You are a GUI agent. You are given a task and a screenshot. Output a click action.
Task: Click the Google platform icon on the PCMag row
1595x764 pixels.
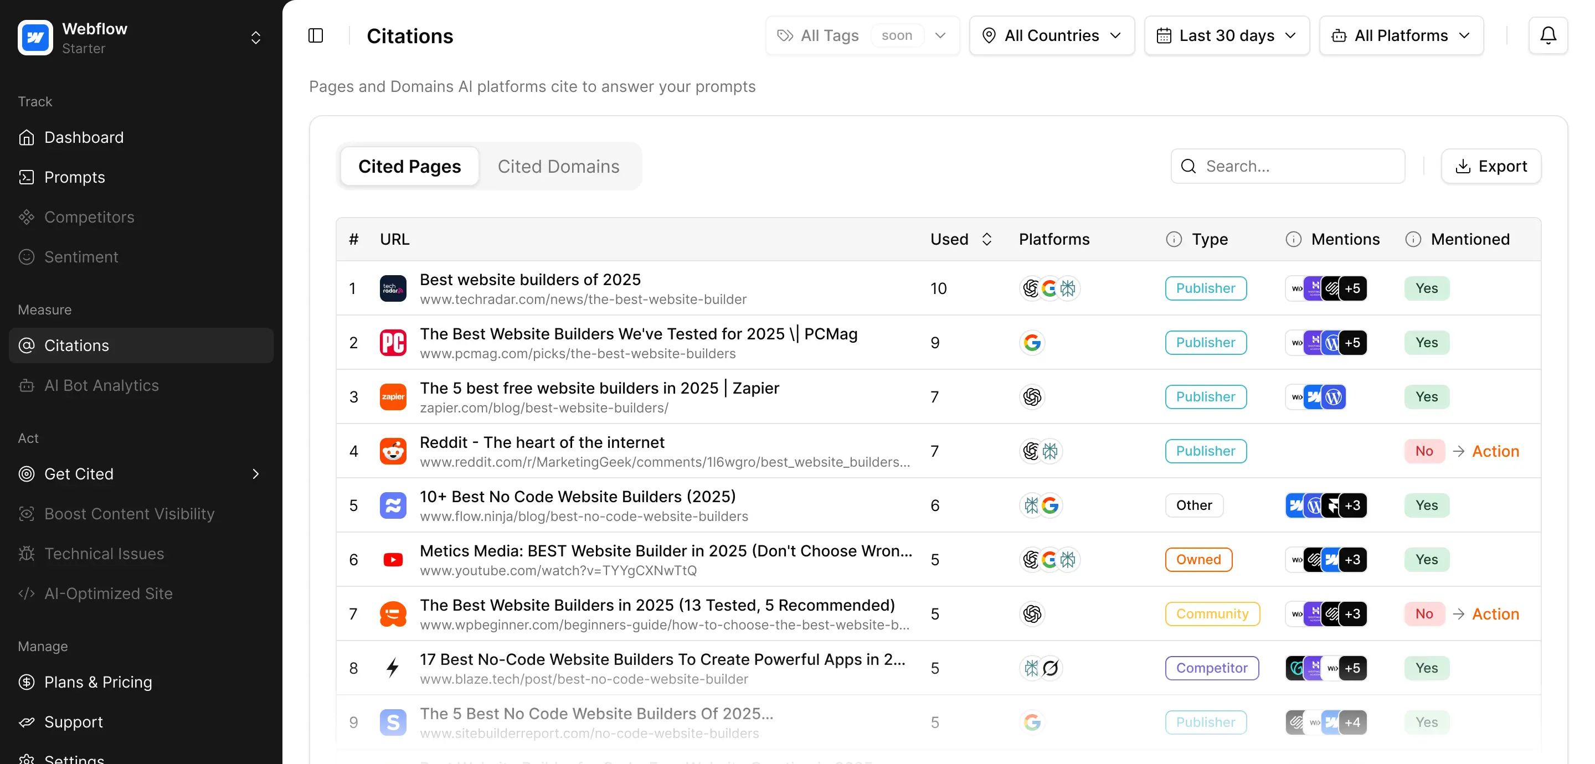[x=1032, y=342]
